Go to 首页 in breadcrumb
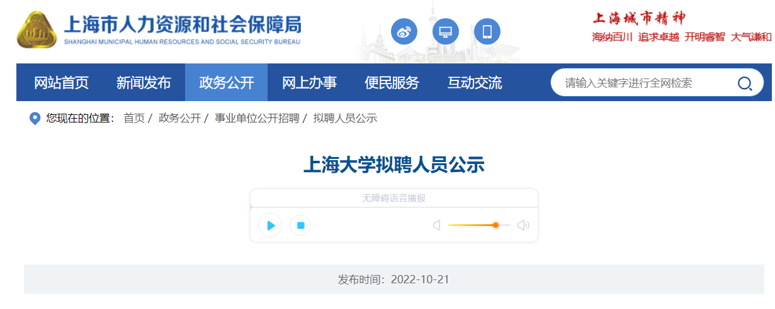This screenshot has width=775, height=309. [133, 118]
